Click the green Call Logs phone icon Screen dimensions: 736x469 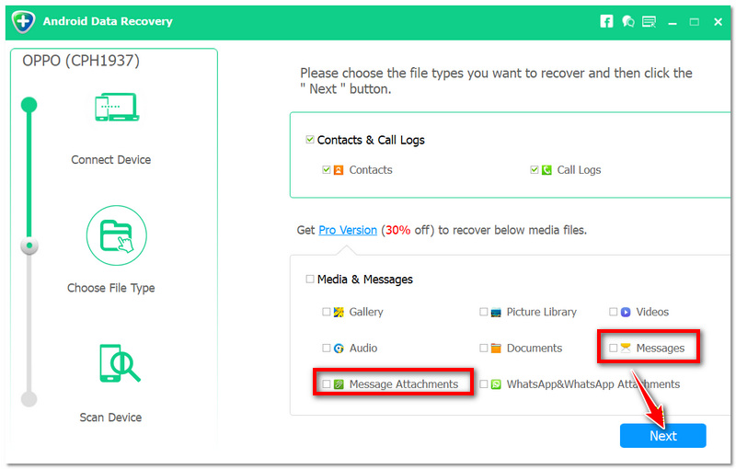pyautogui.click(x=546, y=170)
